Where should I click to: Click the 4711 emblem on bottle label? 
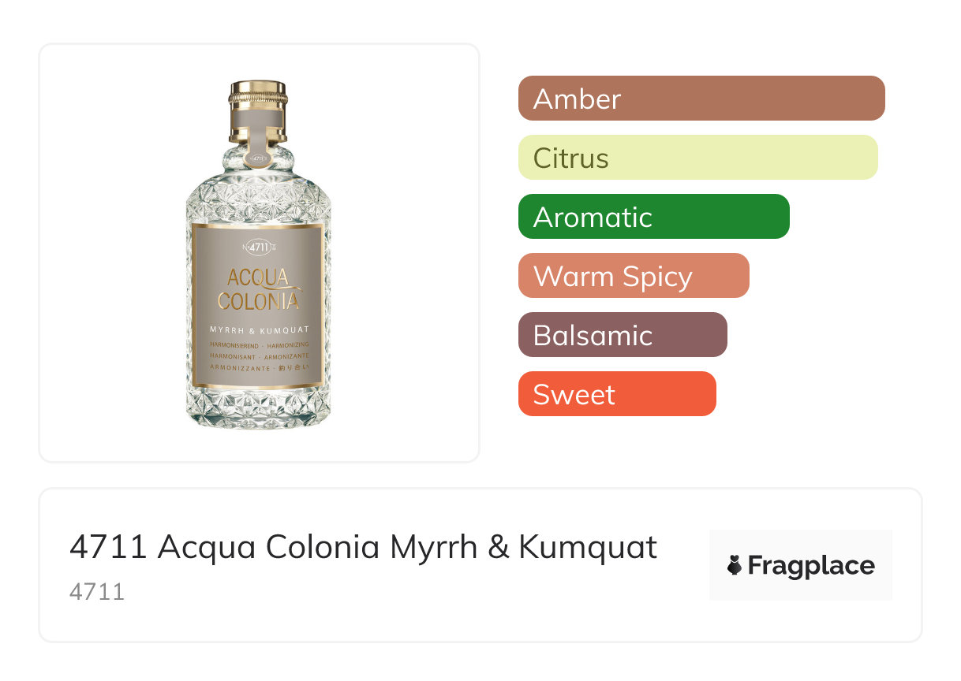pos(258,247)
